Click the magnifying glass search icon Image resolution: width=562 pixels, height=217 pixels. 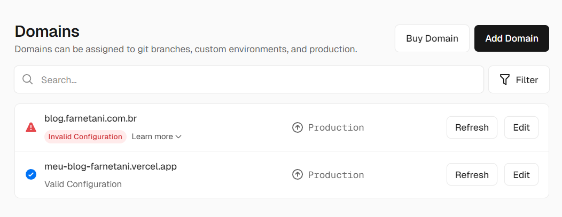[x=28, y=79]
